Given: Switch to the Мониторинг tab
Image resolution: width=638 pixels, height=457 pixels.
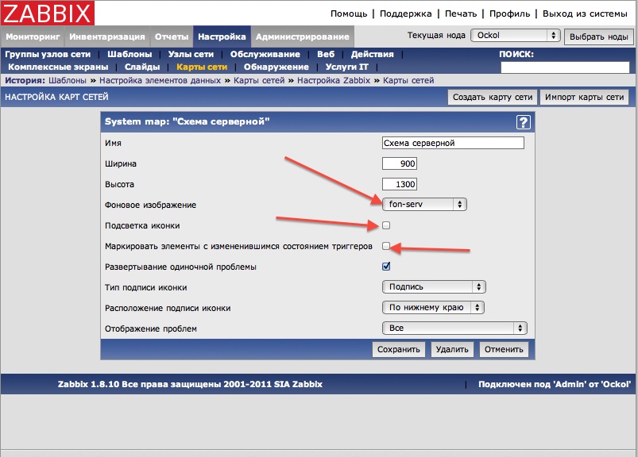Looking at the screenshot, I should (33, 36).
